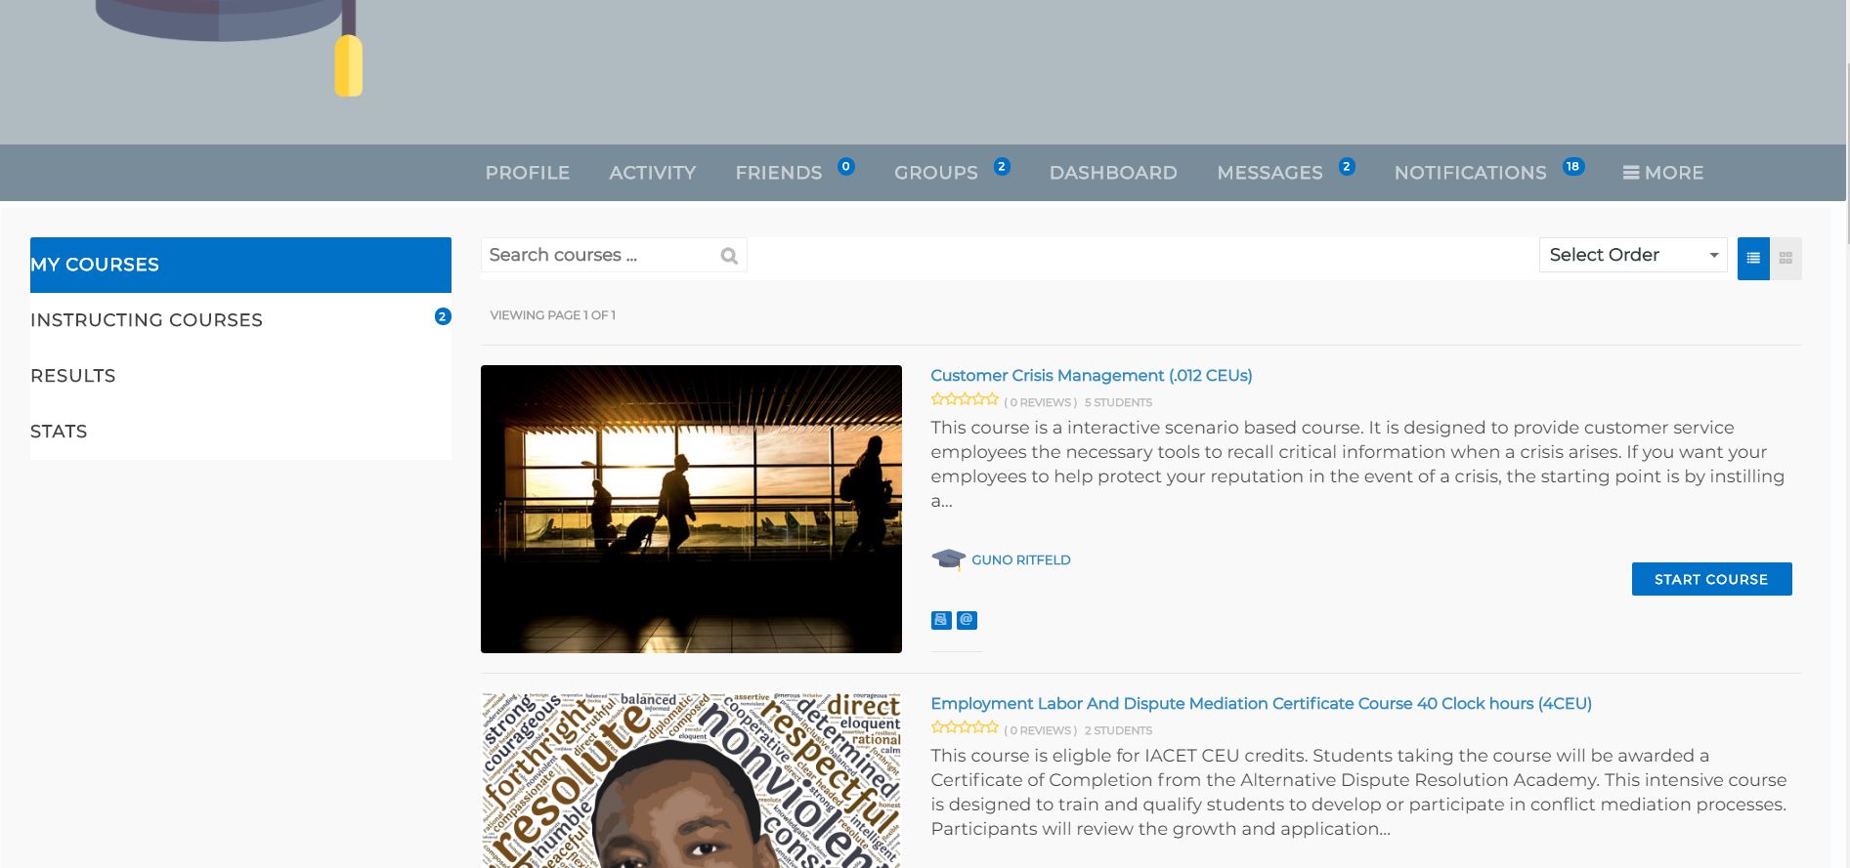
Task: Select My Courses in sidebar
Action: [240, 265]
